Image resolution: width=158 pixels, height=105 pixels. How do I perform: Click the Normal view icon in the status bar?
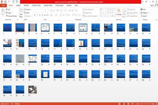pyautogui.click(x=120, y=104)
